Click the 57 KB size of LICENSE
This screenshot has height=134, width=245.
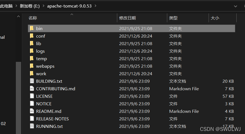pos(228,96)
